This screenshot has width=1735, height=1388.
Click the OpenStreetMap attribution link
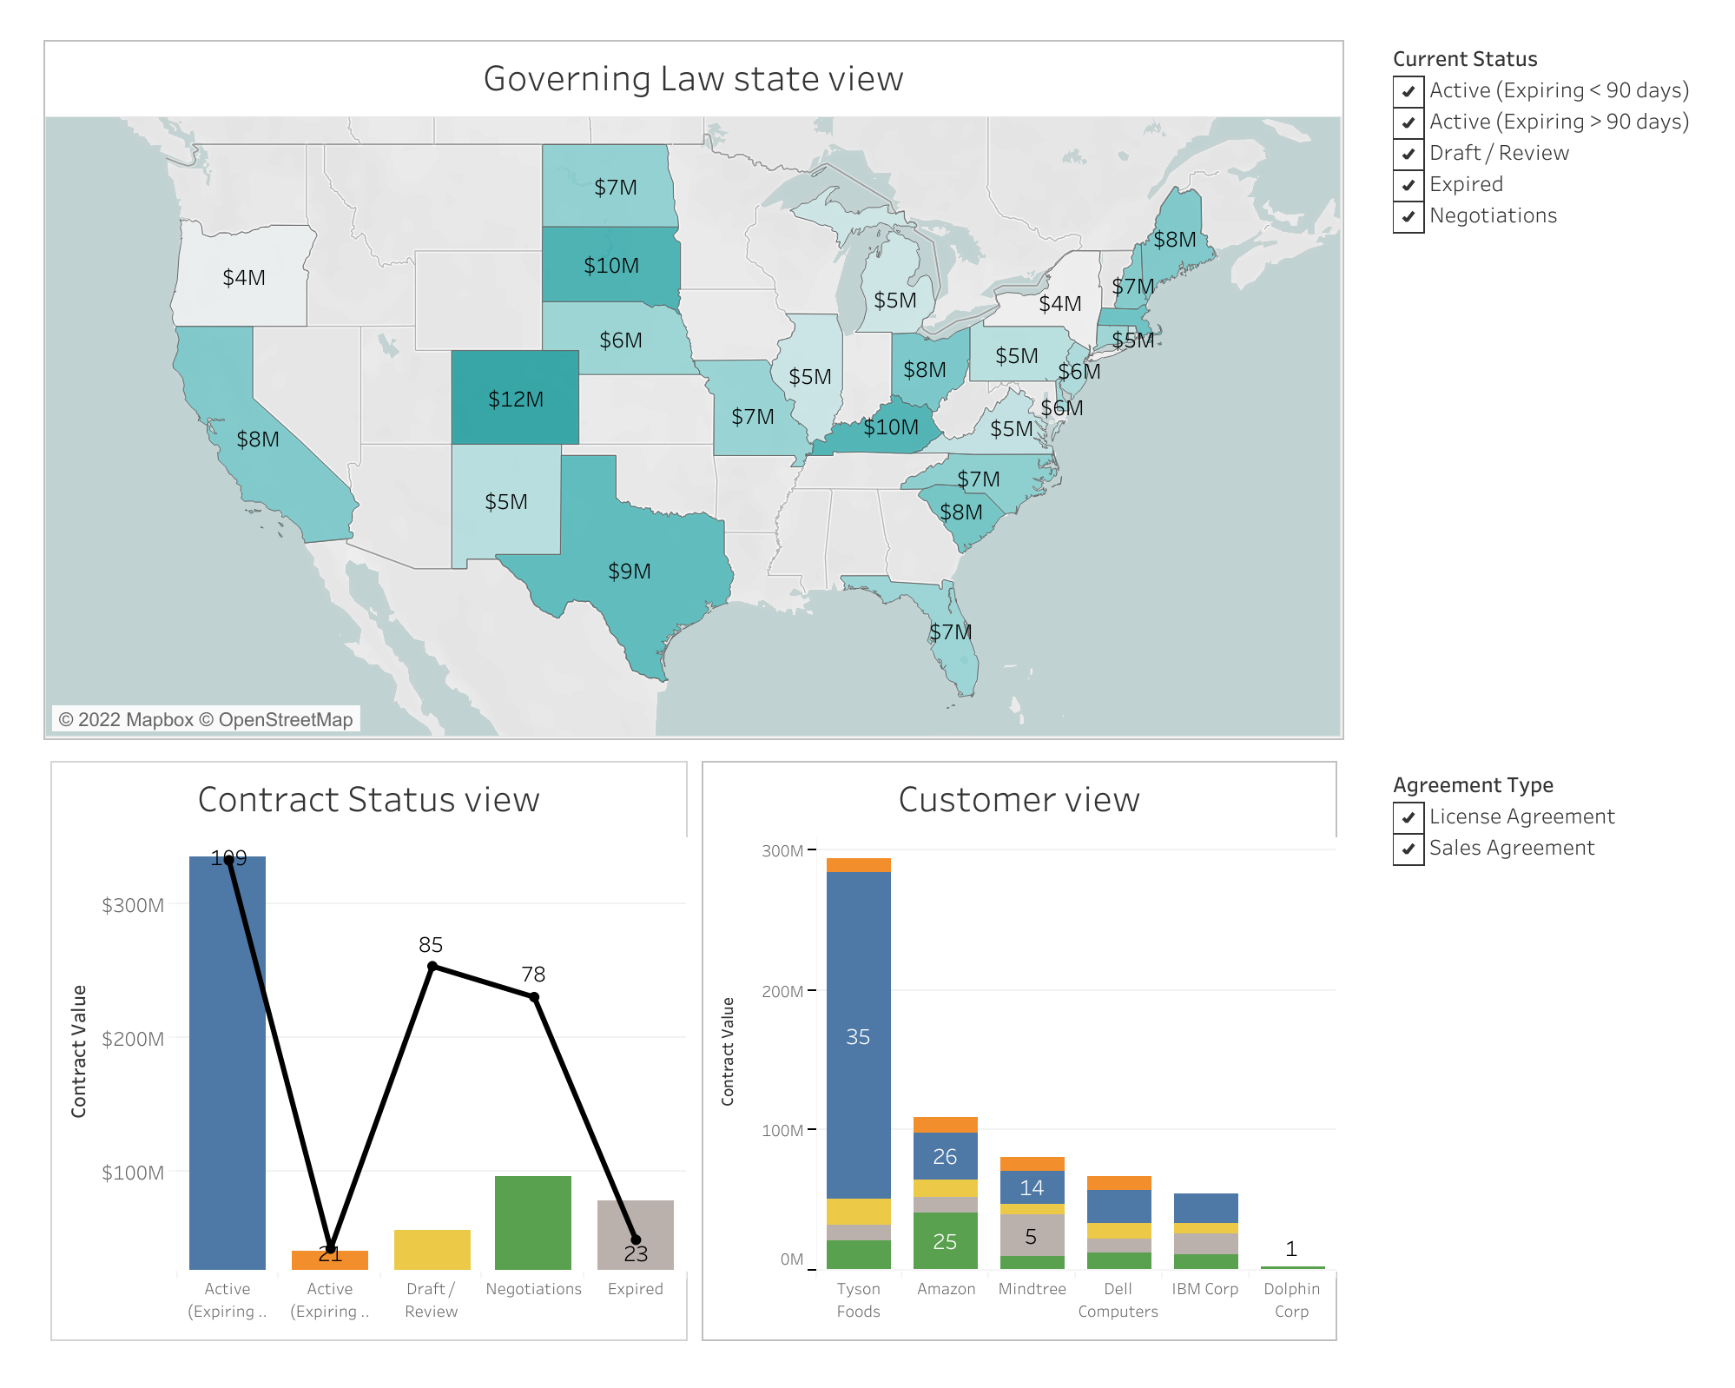coord(287,719)
